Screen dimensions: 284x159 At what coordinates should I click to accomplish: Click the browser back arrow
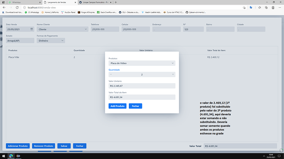[4, 7]
